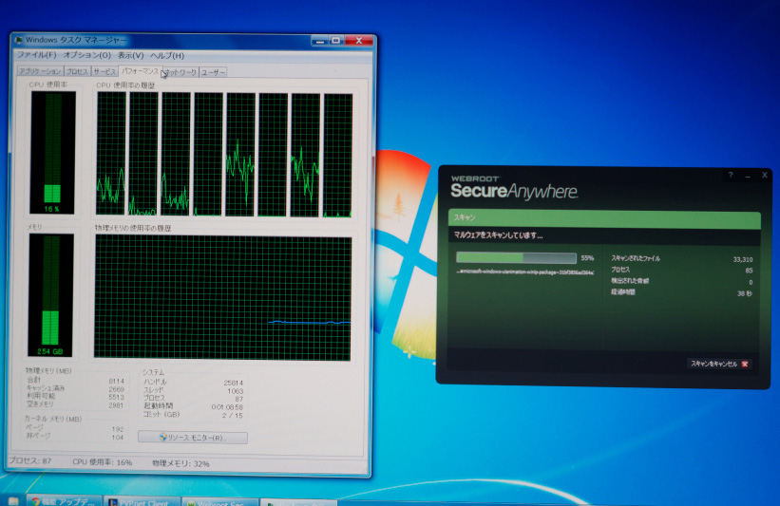Click the Webroot scan progress bar at 55%
The width and height of the screenshot is (780, 506).
coord(516,257)
